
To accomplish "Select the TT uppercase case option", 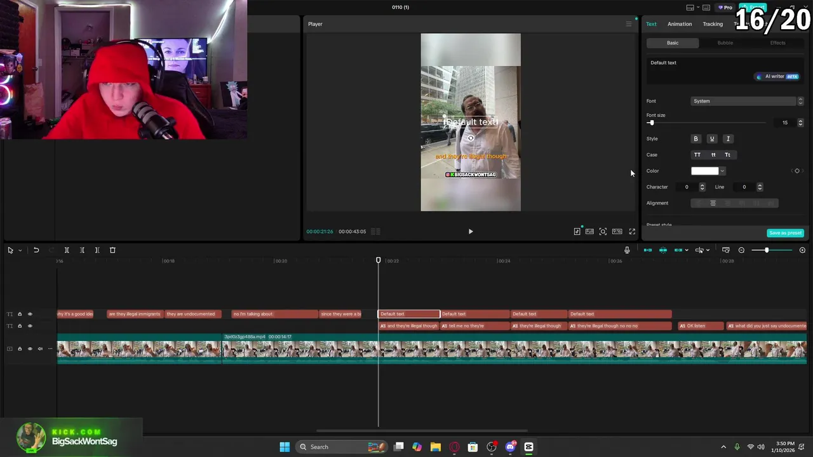I will [697, 155].
